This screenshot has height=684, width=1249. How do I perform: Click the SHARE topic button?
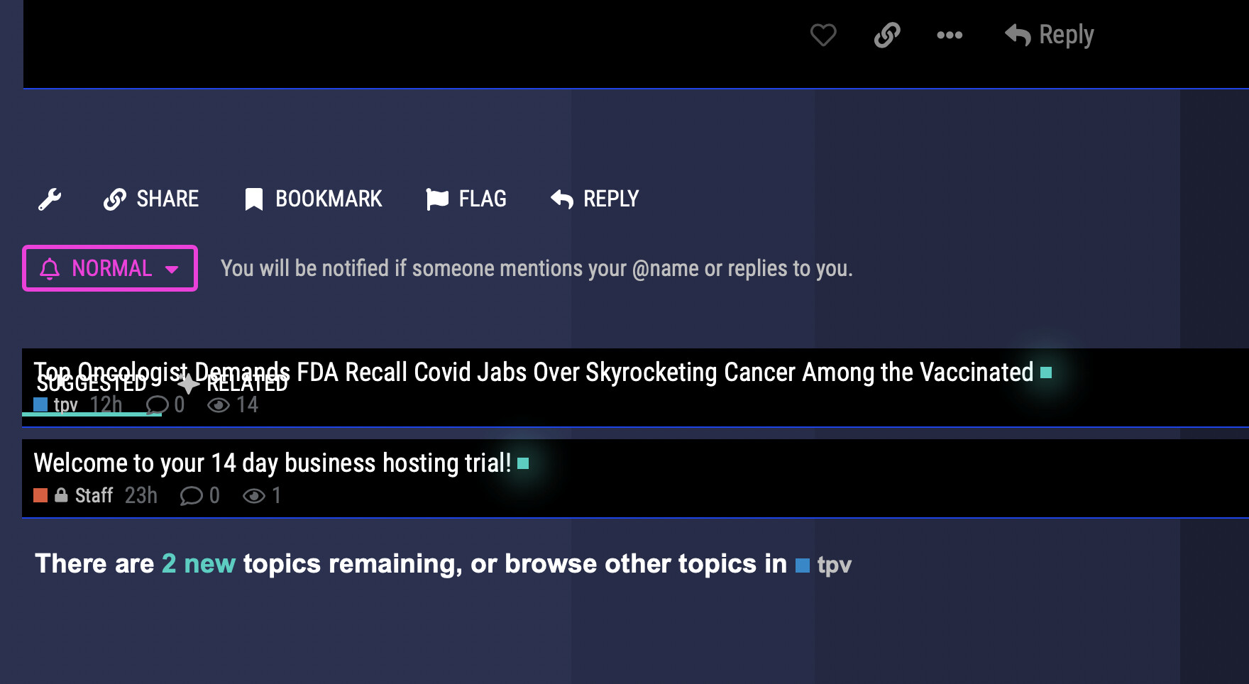pos(151,199)
